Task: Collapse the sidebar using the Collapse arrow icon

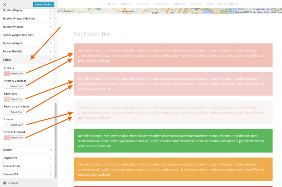Action: [x=5, y=183]
